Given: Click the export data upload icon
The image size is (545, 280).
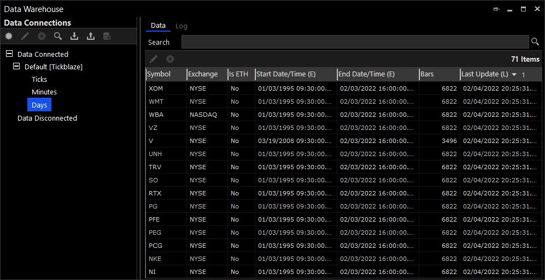Looking at the screenshot, I should 91,37.
